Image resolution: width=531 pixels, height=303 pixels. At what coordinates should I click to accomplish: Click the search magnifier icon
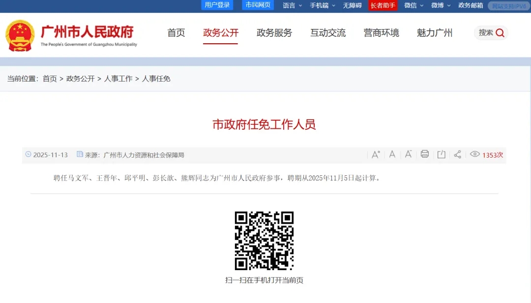[x=500, y=33]
